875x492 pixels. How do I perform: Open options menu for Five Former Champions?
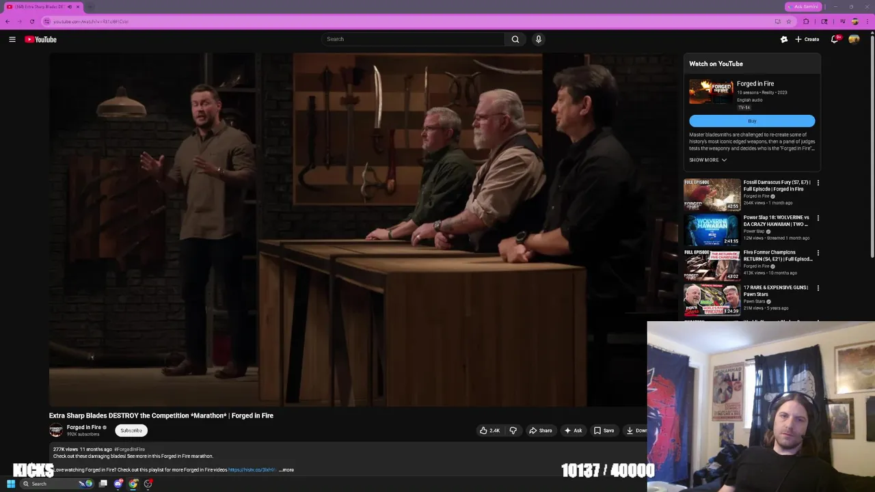(x=818, y=253)
